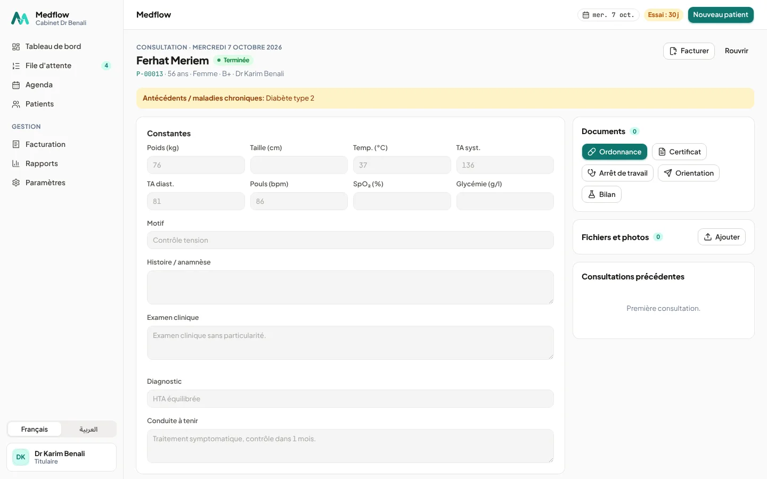
Task: Open the Patients list
Action: tap(61, 104)
